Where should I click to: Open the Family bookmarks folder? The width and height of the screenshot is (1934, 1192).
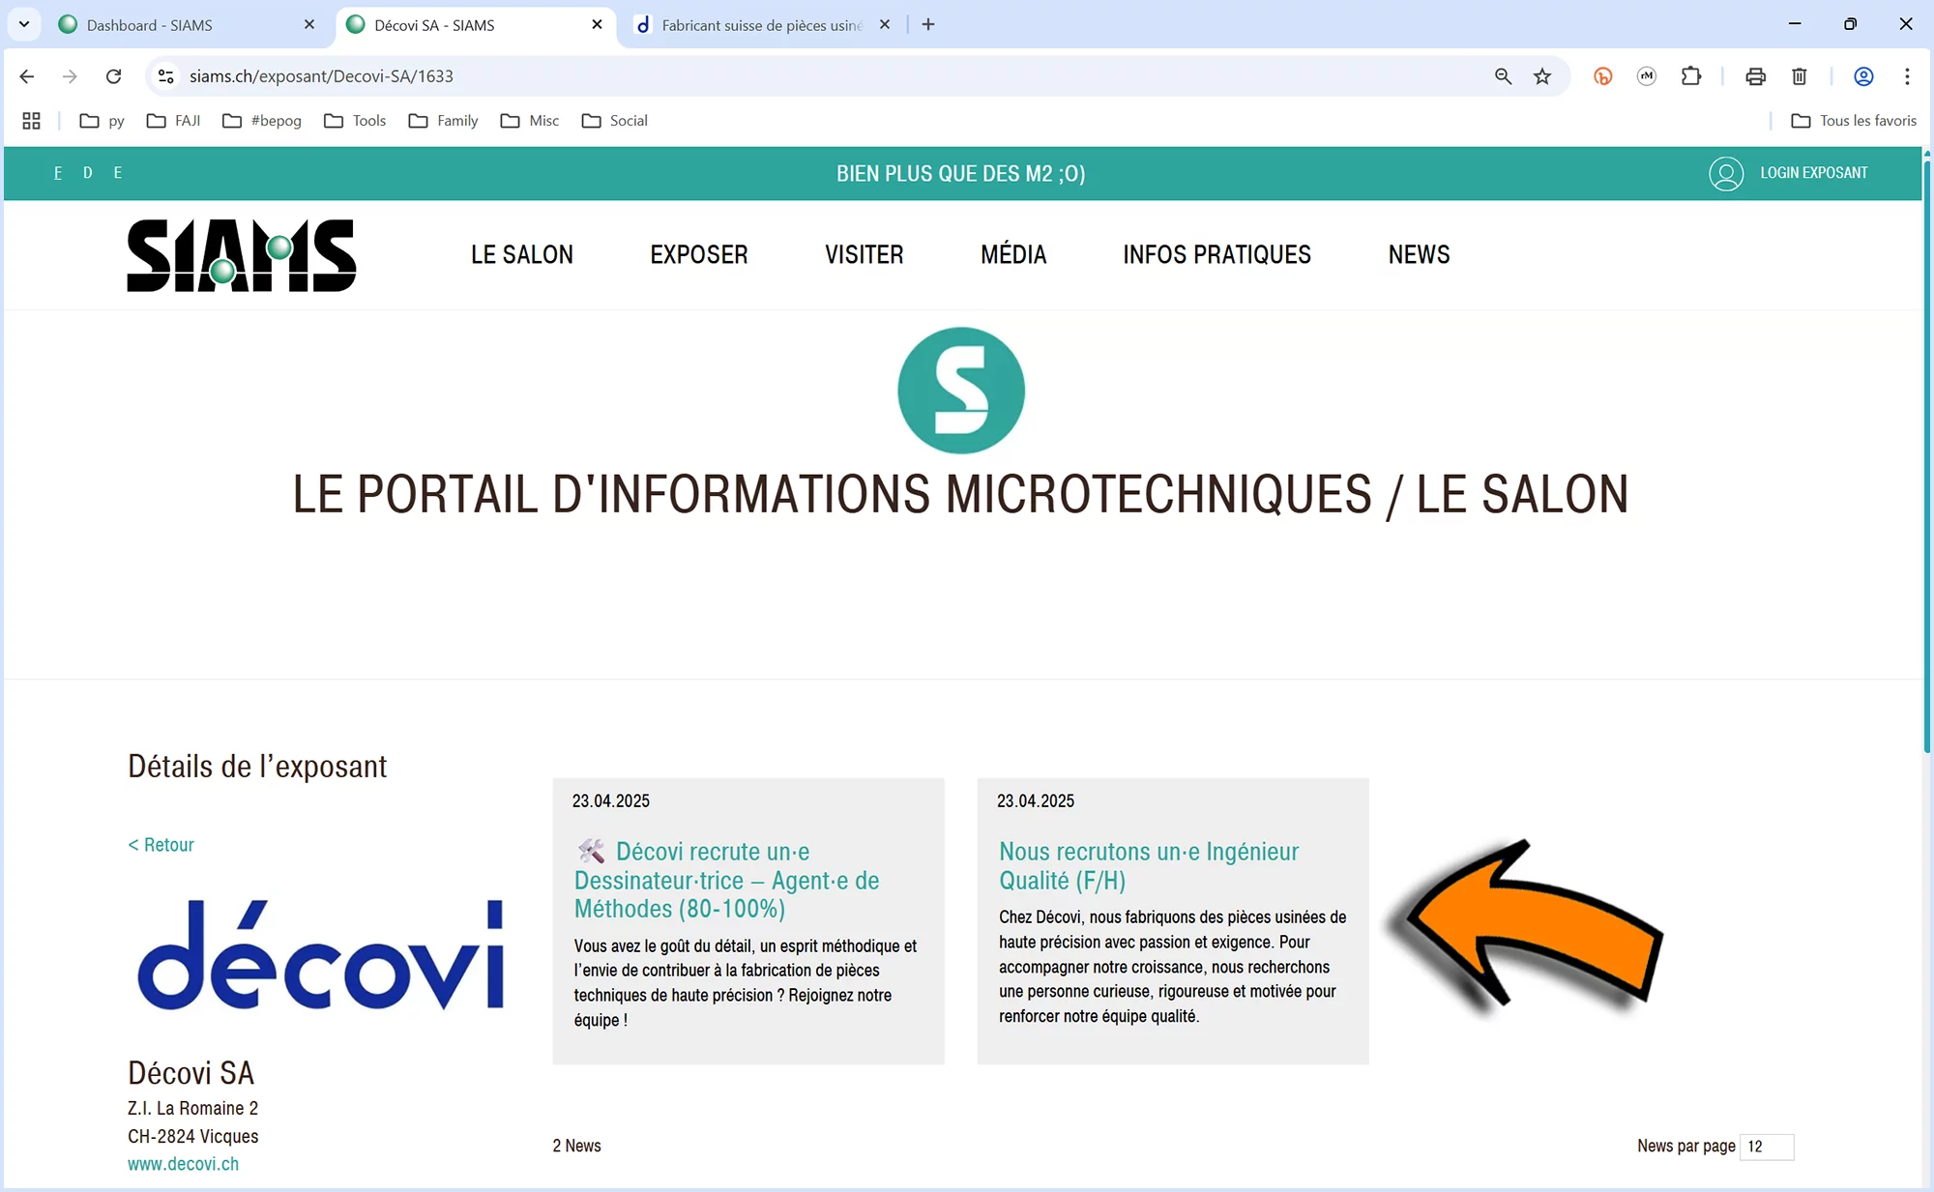click(x=444, y=121)
